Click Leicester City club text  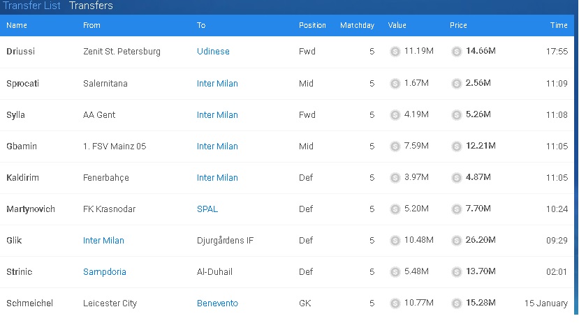pyautogui.click(x=110, y=303)
